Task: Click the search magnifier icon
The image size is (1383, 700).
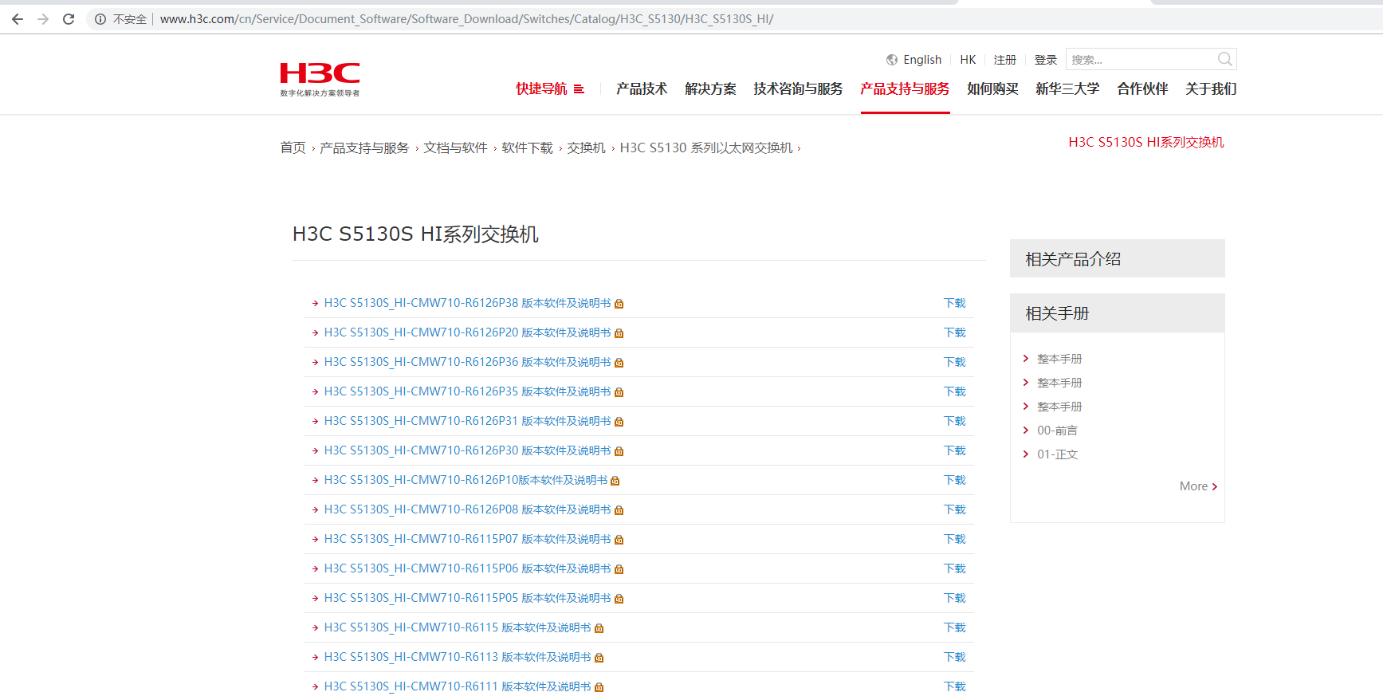Action: point(1225,59)
